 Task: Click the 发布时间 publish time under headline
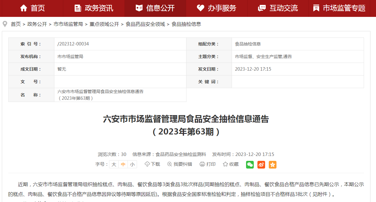click(x=243, y=154)
